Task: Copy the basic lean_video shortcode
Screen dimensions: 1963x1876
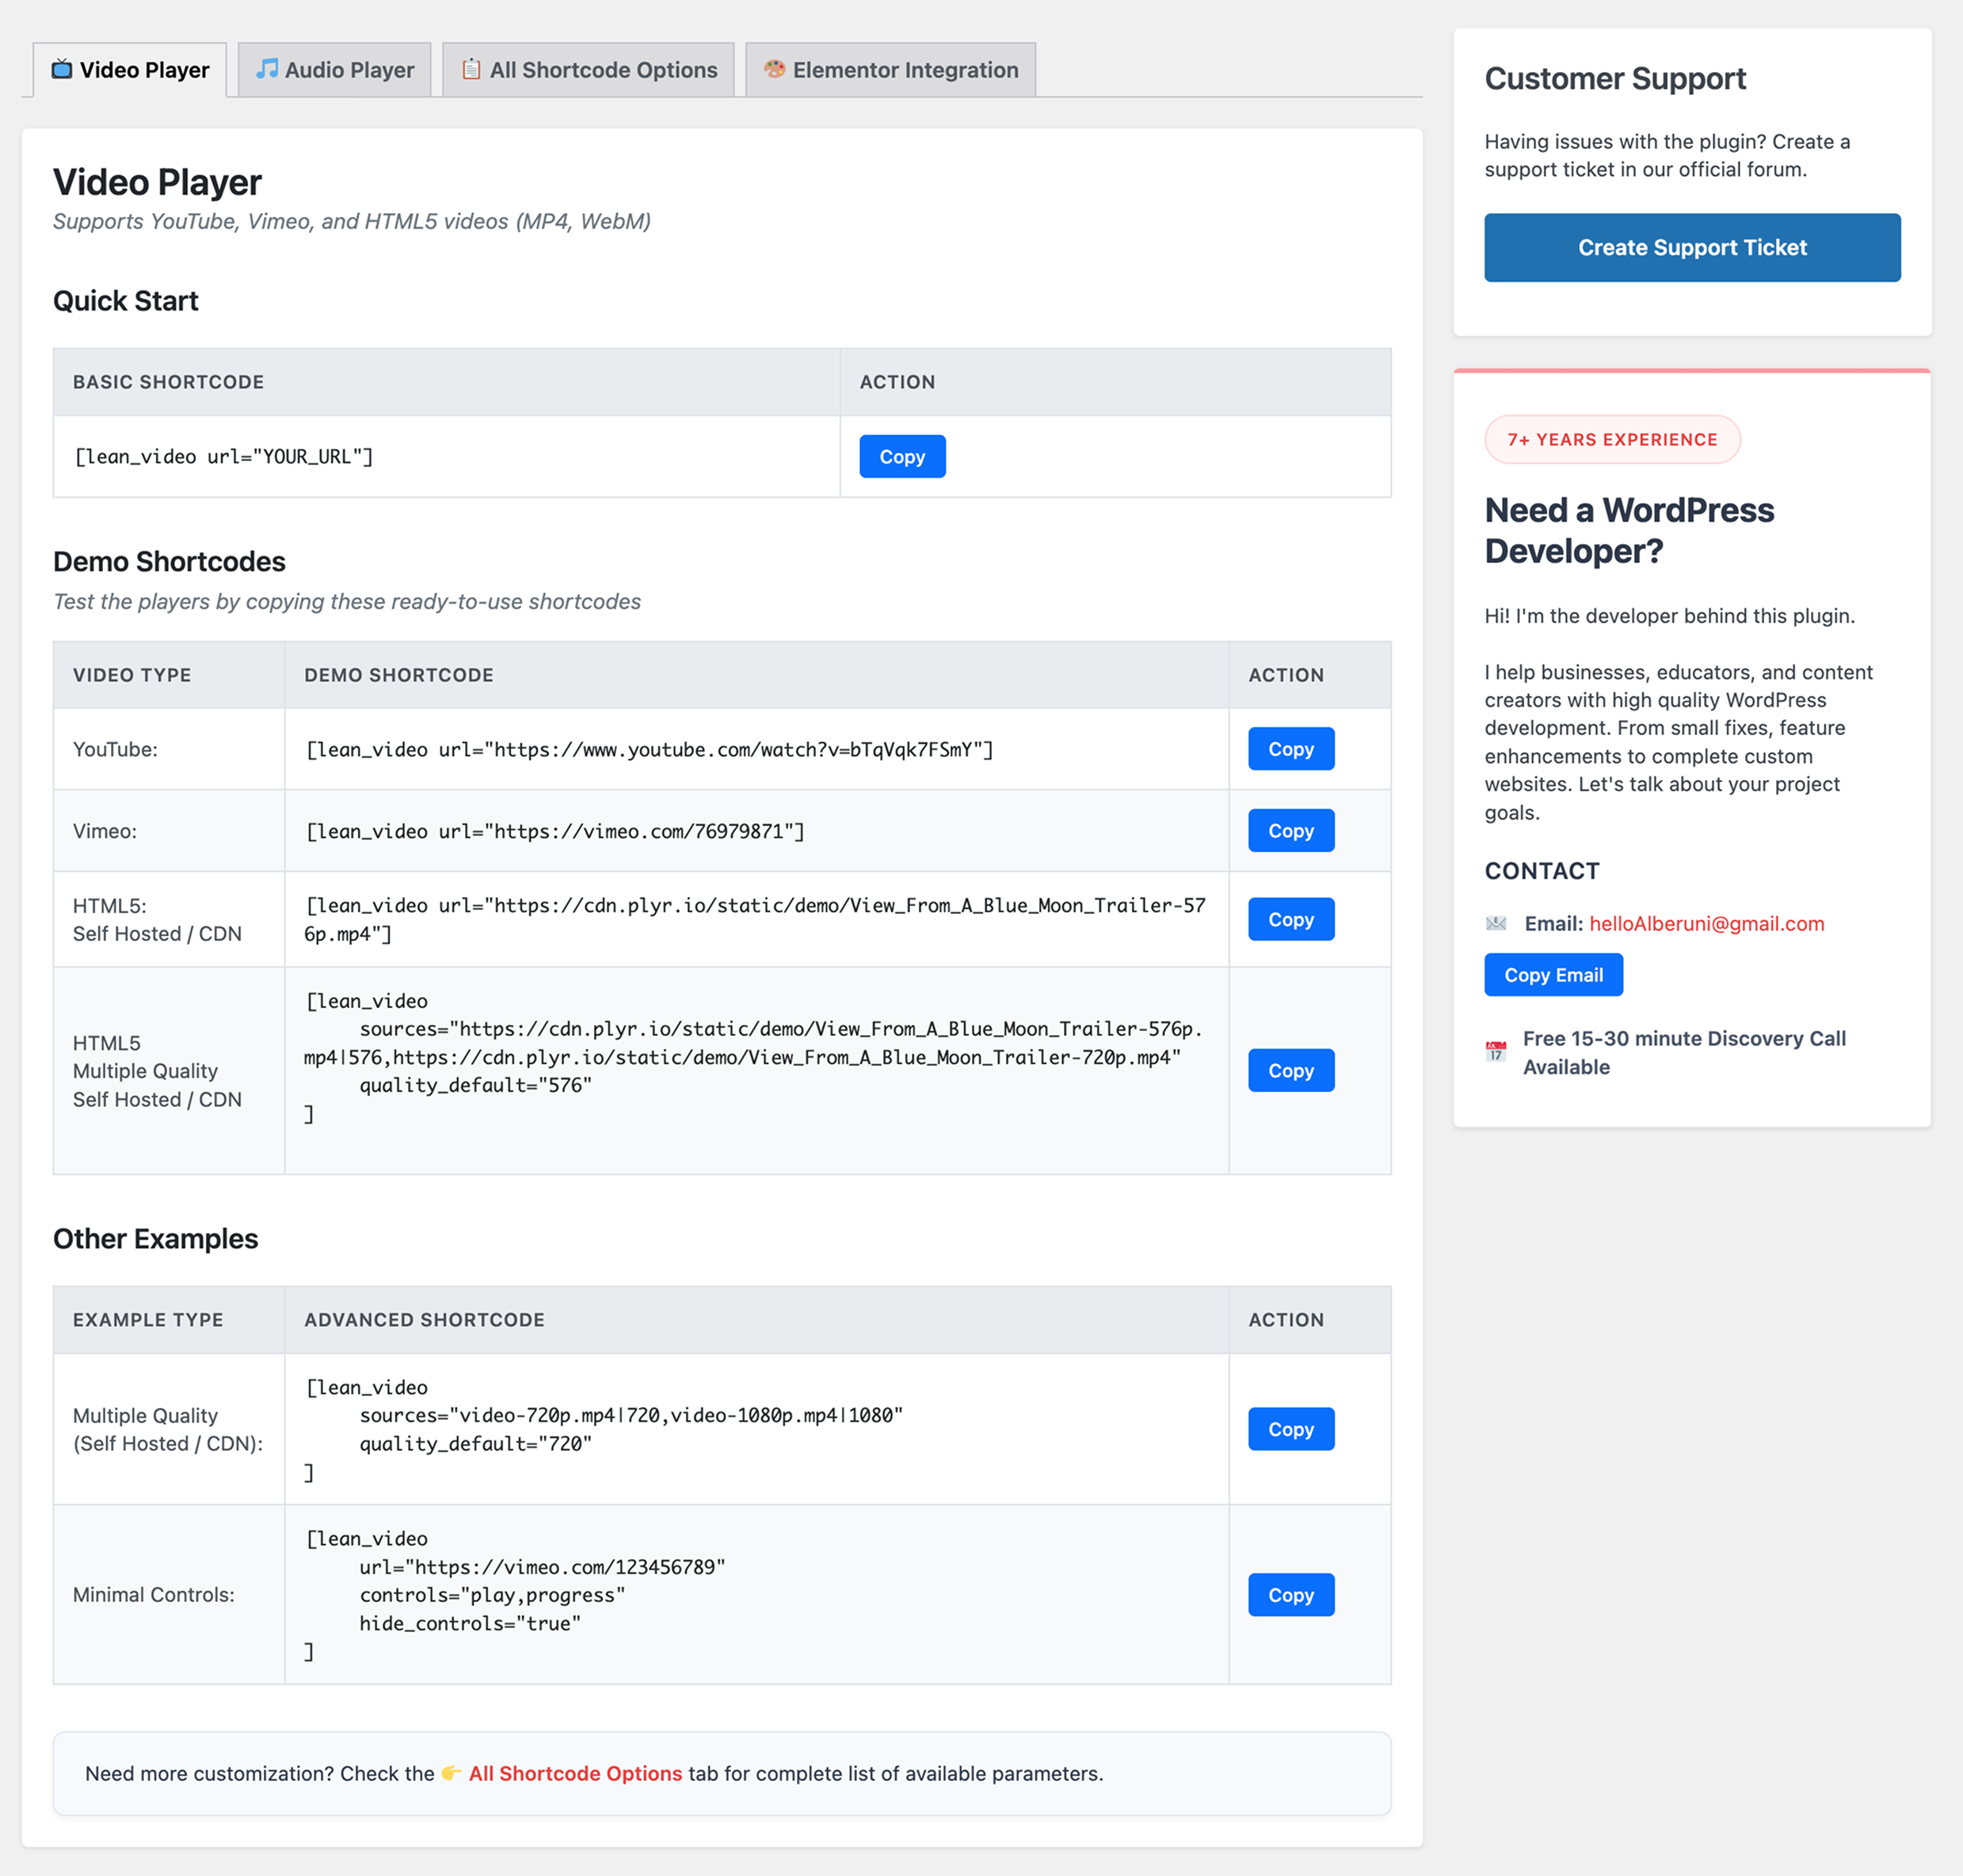Action: tap(901, 457)
